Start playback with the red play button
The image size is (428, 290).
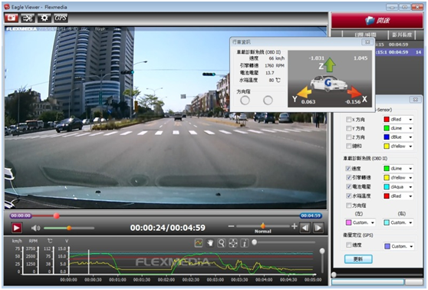[16, 227]
